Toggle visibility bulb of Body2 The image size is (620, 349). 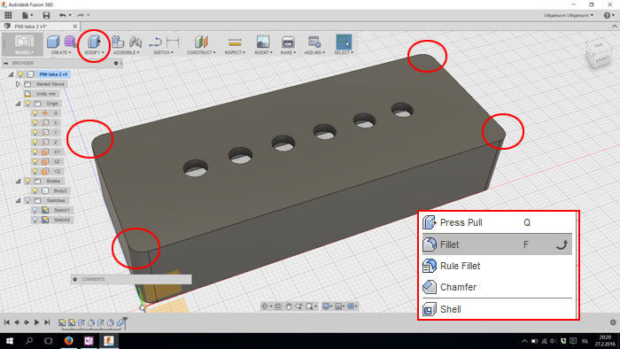pos(35,190)
